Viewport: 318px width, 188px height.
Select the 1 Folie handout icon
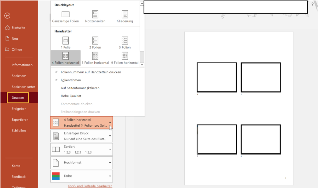[x=66, y=41]
